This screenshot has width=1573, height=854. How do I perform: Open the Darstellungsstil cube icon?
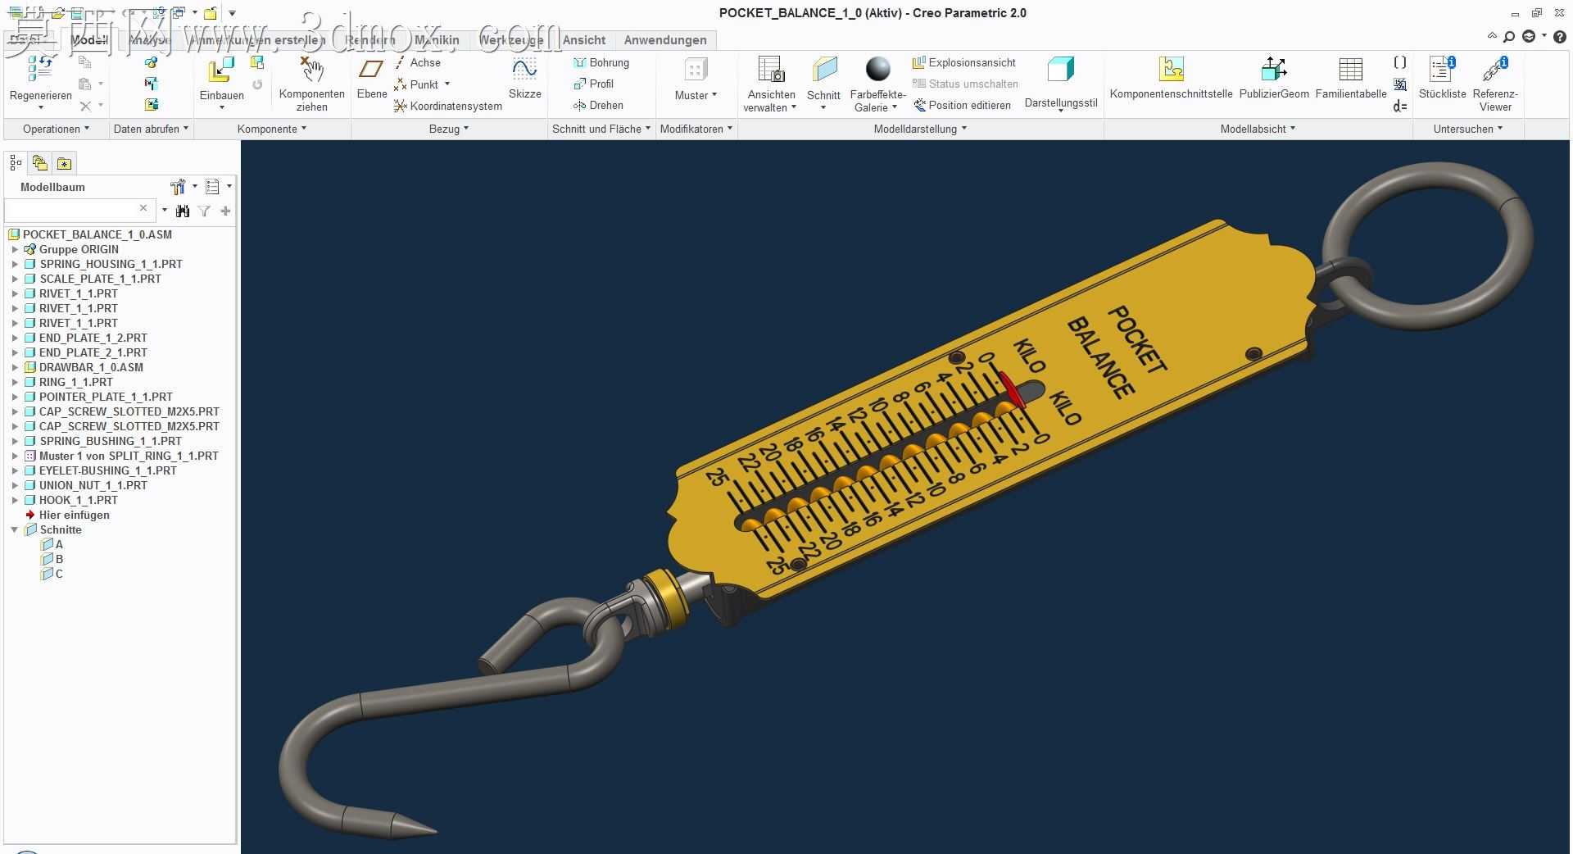[1060, 70]
